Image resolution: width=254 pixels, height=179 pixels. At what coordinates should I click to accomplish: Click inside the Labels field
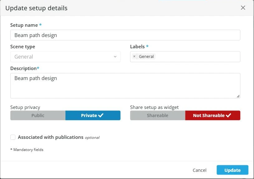[x=185, y=57]
